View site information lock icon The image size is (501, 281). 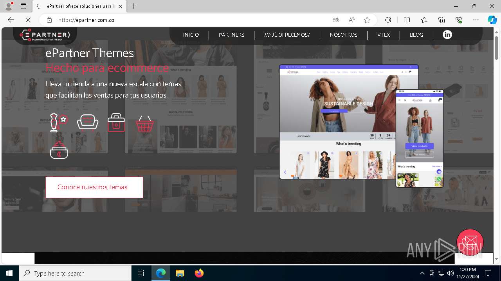click(49, 20)
